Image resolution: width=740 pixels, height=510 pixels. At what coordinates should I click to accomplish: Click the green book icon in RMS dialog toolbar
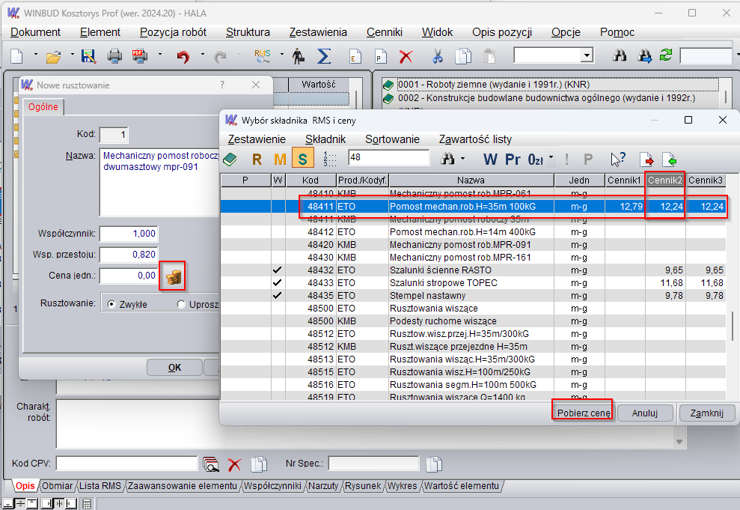tap(230, 159)
